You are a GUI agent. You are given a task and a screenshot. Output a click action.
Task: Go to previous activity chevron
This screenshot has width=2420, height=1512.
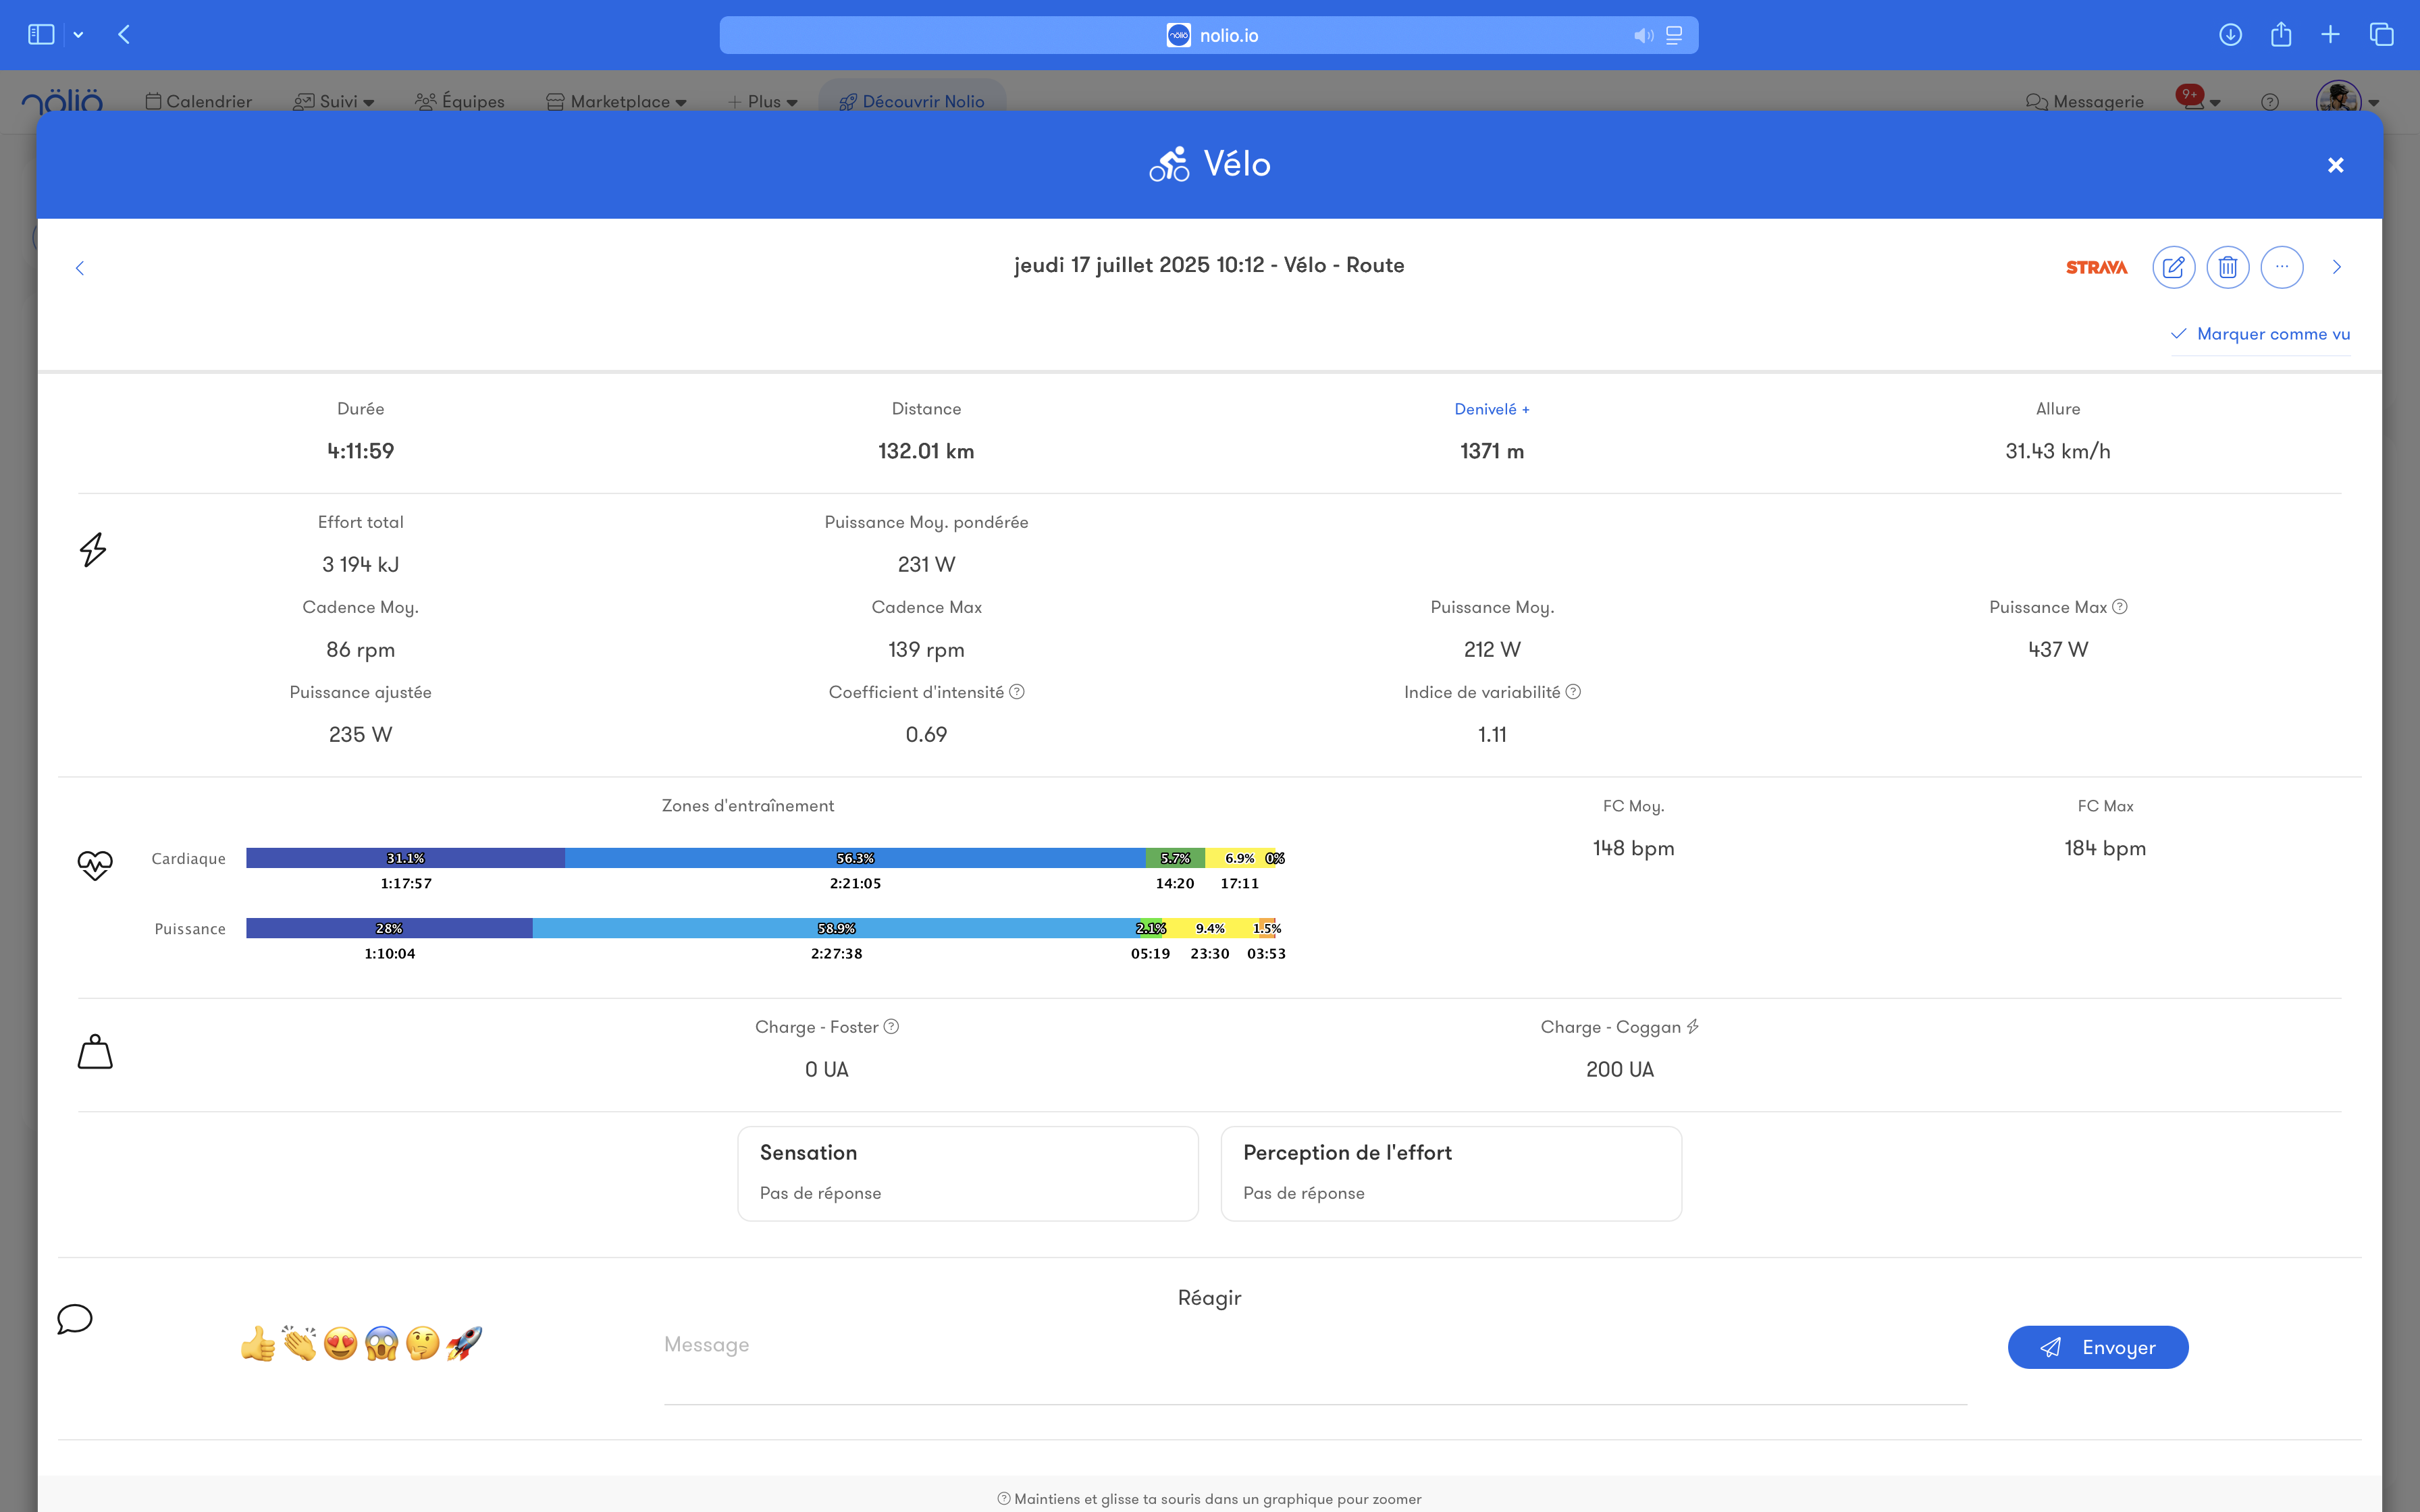(x=80, y=267)
